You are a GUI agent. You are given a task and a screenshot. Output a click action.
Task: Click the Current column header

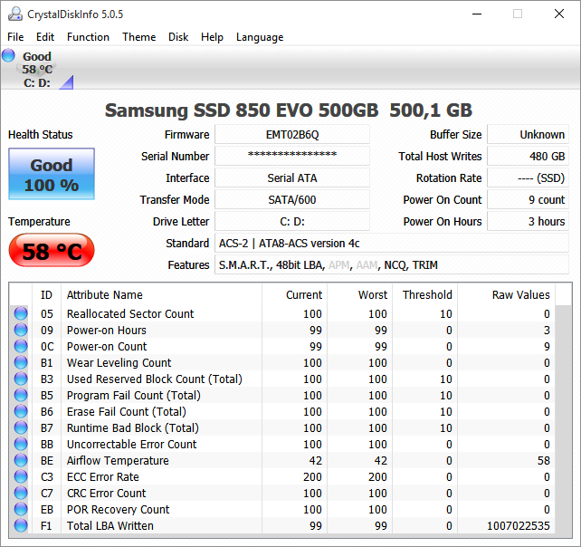pos(295,295)
